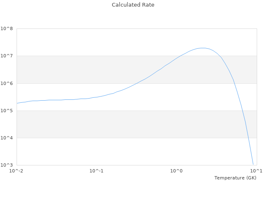The image size is (265, 198).
Task: Click the "Temperature (GK)" axis title
Action: click(235, 178)
